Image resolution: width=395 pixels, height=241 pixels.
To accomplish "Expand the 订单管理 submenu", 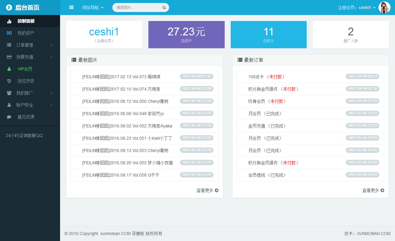I will [30, 45].
